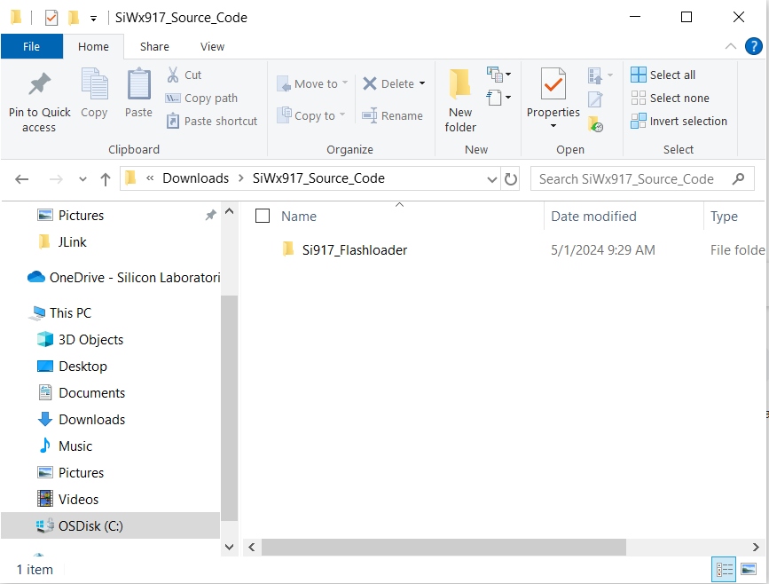Open the address bar history dropdown
The width and height of the screenshot is (769, 584).
point(492,179)
